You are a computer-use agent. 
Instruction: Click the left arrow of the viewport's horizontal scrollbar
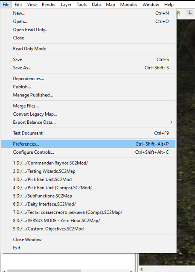[142, 269]
